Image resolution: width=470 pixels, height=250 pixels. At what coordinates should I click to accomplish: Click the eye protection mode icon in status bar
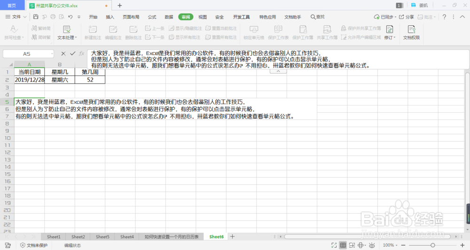pos(372,245)
